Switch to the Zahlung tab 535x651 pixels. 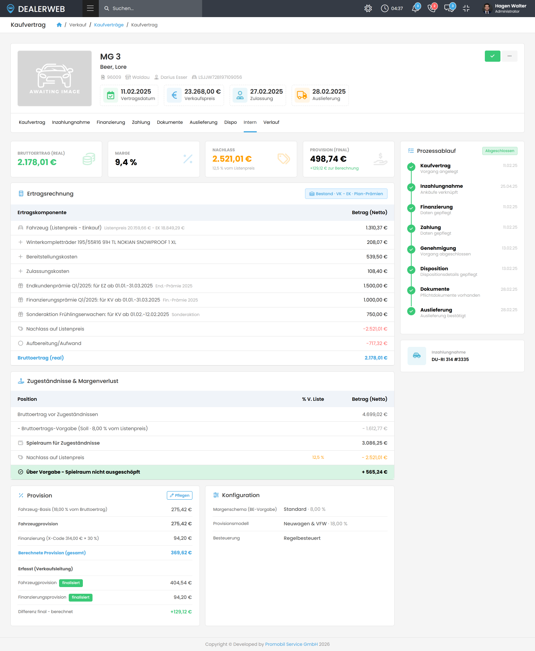[141, 122]
